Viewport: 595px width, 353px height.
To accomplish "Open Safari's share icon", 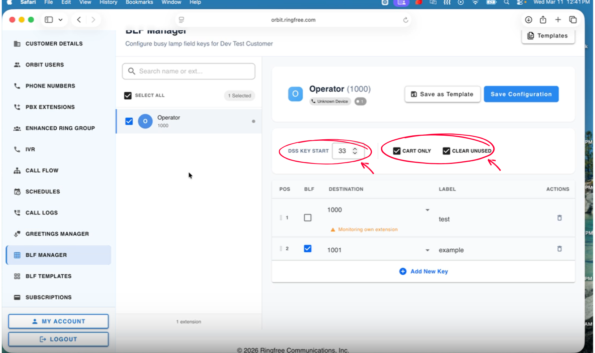I will coord(543,20).
